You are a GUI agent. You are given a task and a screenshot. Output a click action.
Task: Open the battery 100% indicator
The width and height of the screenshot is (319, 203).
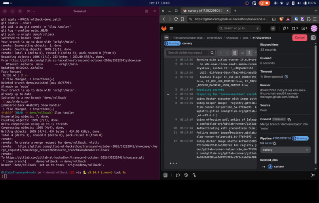[310, 3]
